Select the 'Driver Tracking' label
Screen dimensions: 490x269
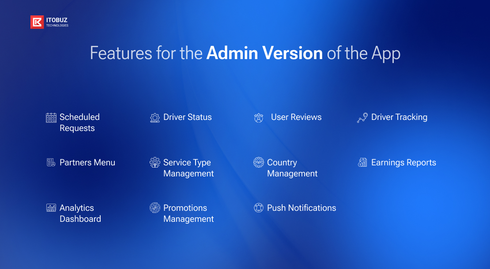pyautogui.click(x=400, y=117)
